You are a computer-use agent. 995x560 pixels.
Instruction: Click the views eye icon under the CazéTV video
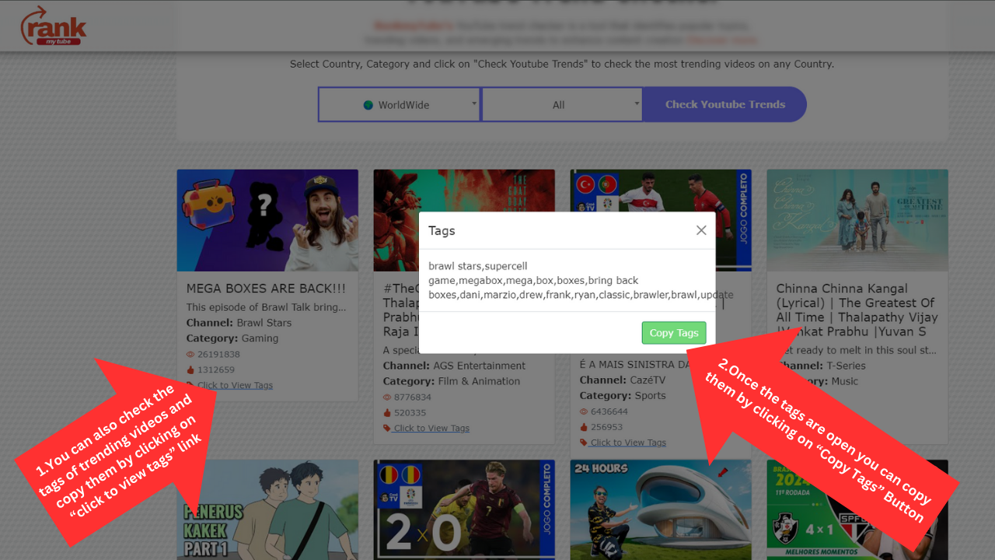584,411
